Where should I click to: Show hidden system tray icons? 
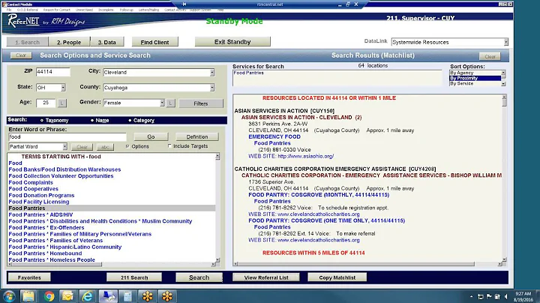(471, 296)
